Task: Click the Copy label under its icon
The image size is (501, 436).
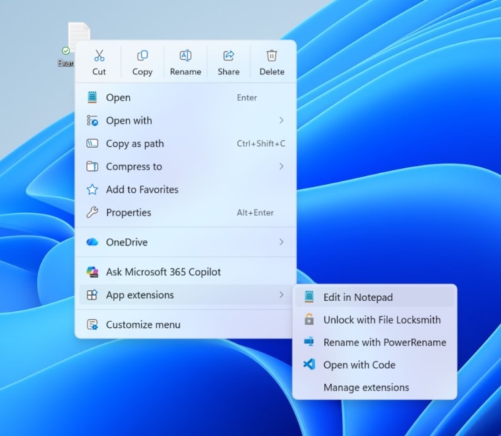Action: tap(142, 72)
